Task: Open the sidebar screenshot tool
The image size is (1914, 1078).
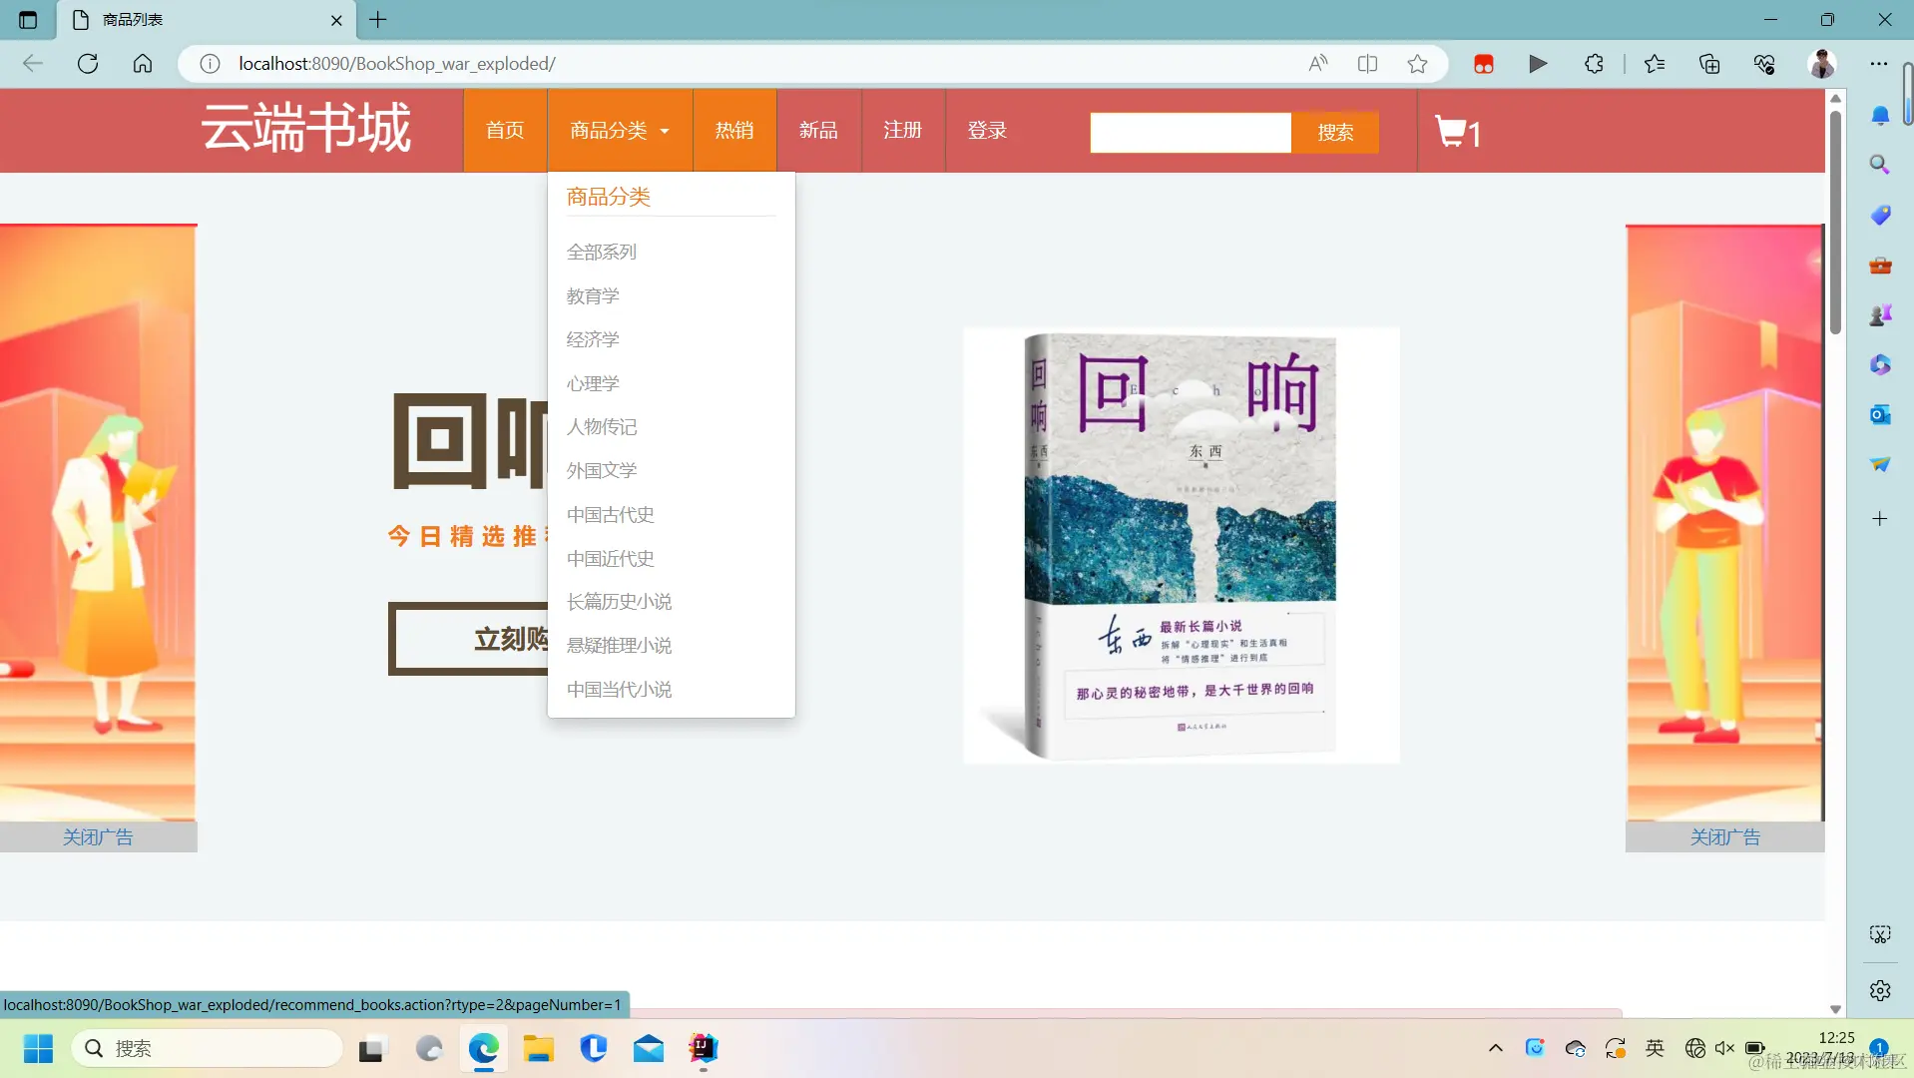Action: (1880, 934)
